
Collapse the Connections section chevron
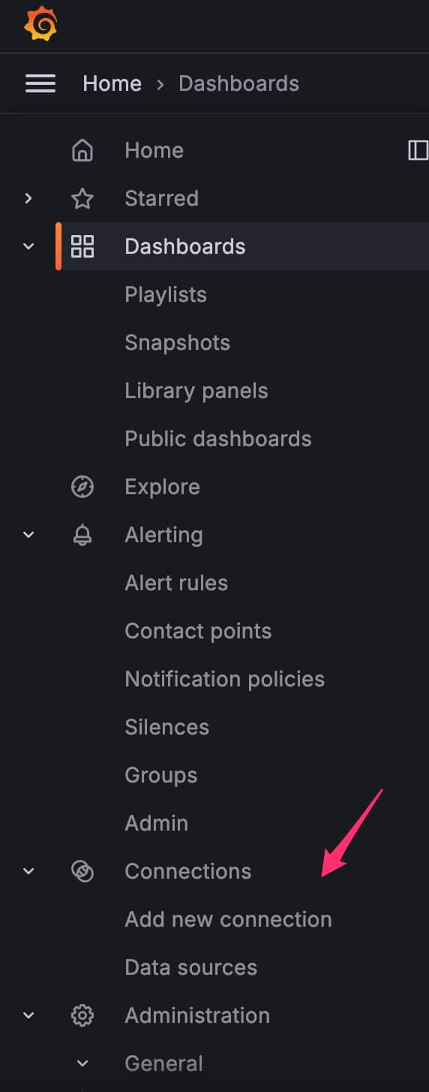click(28, 871)
